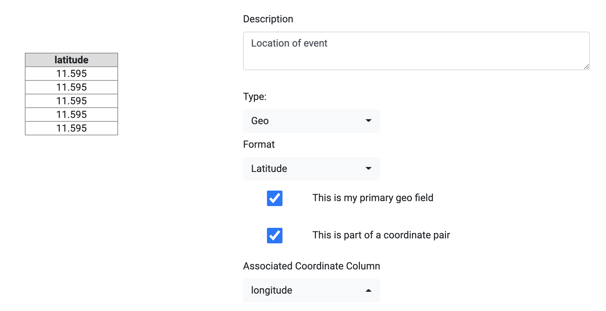The height and width of the screenshot is (311, 606).
Task: Click the 'Description' label
Action: (268, 19)
